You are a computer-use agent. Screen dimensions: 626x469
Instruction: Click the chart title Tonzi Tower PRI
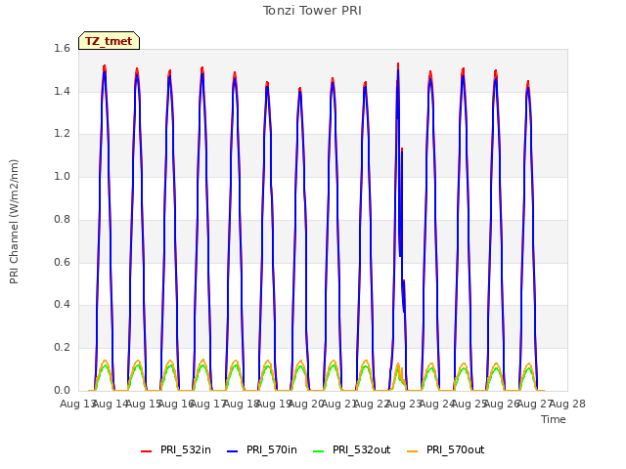(x=312, y=11)
